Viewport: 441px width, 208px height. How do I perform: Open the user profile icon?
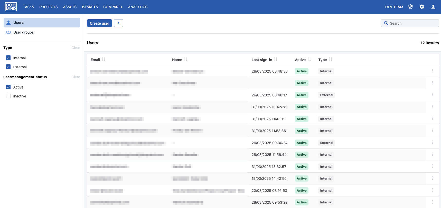point(433,7)
